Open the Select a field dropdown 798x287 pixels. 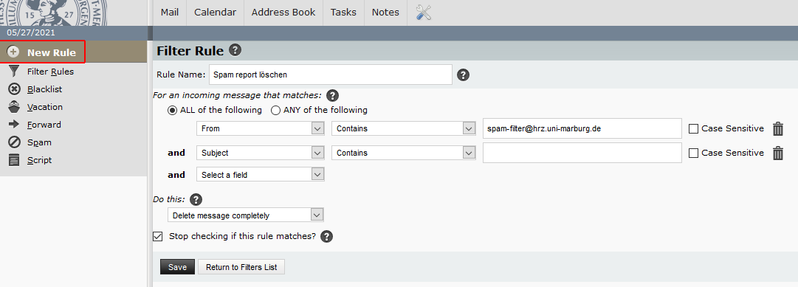(x=260, y=175)
